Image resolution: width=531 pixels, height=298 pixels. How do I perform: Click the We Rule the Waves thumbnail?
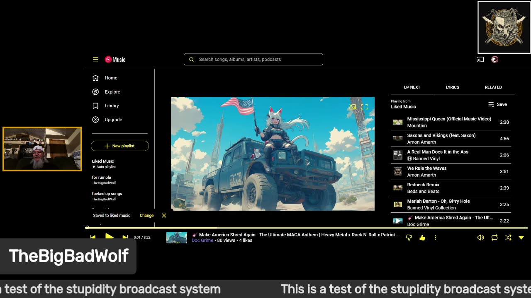click(398, 171)
